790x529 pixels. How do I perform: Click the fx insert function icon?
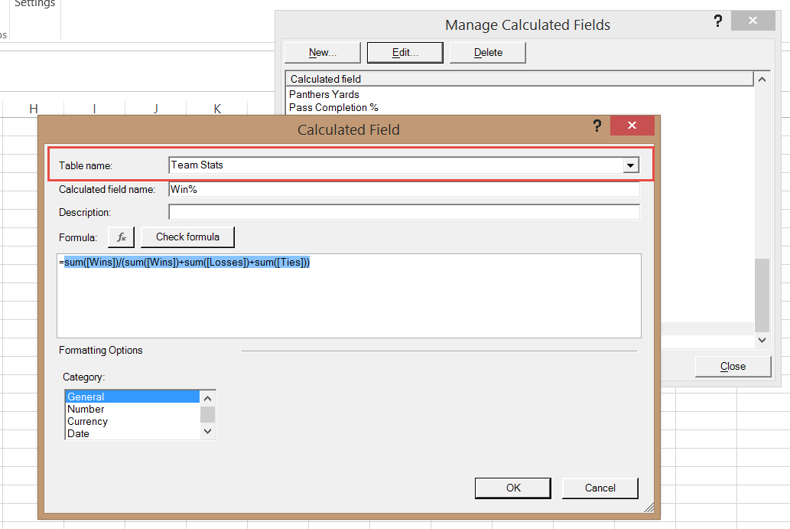(x=121, y=237)
